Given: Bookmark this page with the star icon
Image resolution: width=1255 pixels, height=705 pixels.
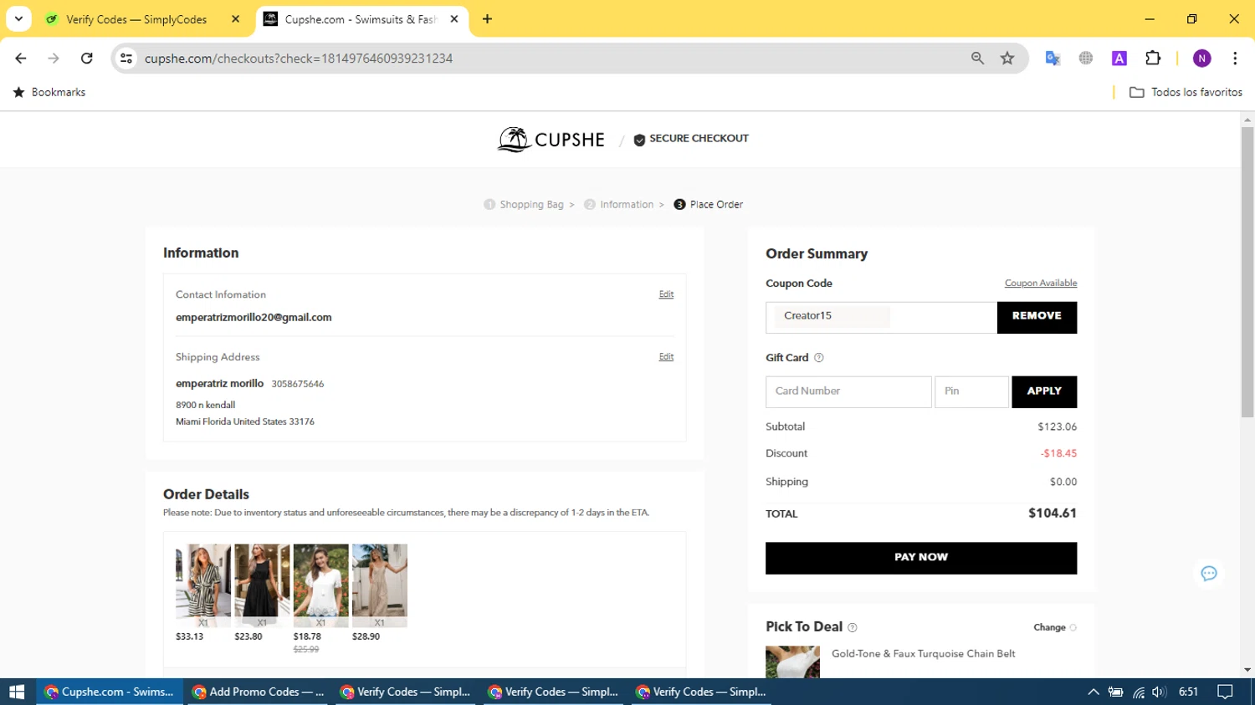Looking at the screenshot, I should tap(1007, 59).
